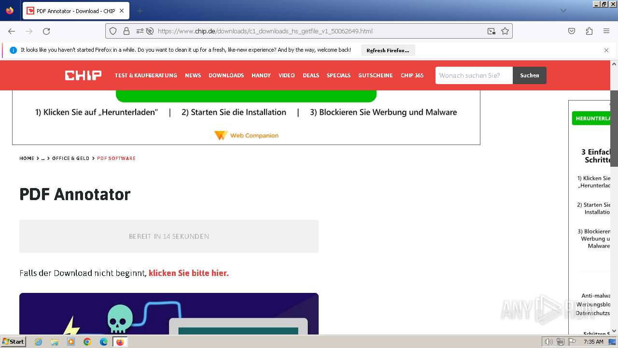Click the green Herunterladen sidebar button
618x348 pixels.
(x=591, y=118)
